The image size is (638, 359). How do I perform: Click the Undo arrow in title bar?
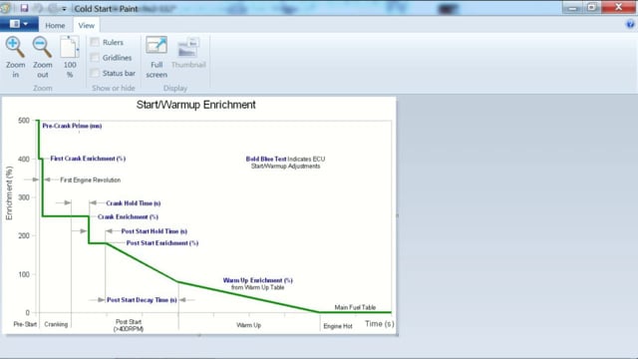click(39, 8)
